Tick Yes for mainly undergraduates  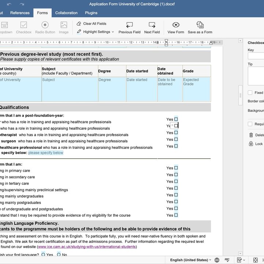click(176, 195)
